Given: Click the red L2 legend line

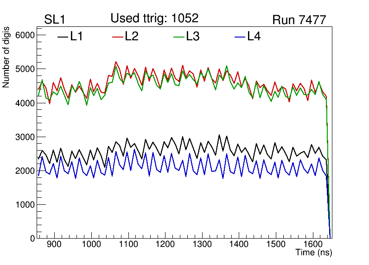Looking at the screenshot, I should [118, 37].
